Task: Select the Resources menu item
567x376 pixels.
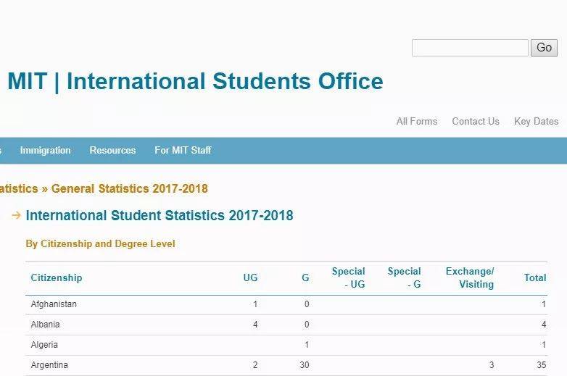Action: pos(112,151)
